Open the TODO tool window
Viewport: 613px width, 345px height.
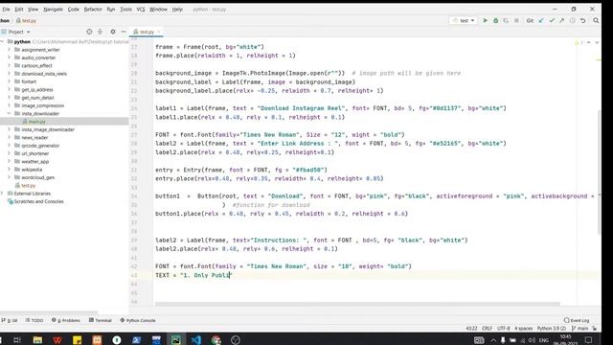tap(34, 320)
